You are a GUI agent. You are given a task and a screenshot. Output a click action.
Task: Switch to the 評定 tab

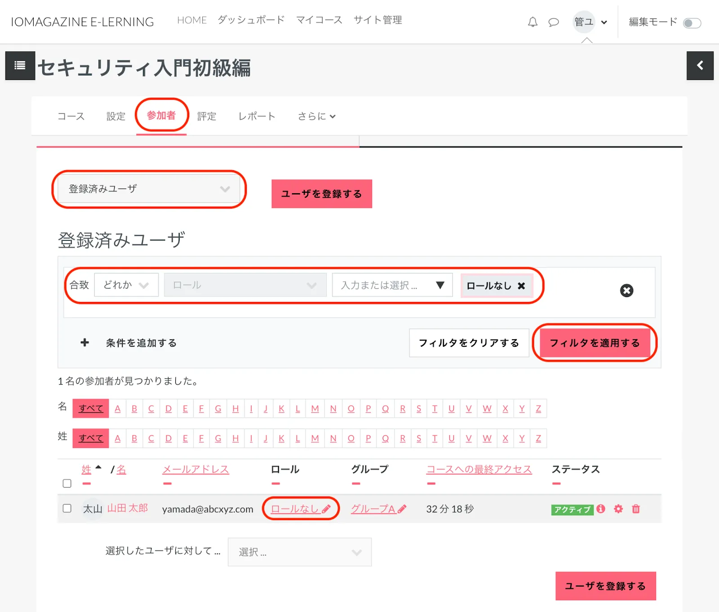tap(207, 116)
